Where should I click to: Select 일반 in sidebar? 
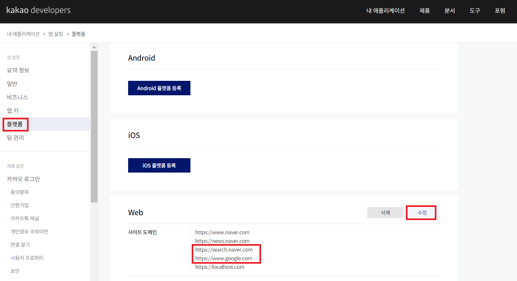tap(12, 84)
